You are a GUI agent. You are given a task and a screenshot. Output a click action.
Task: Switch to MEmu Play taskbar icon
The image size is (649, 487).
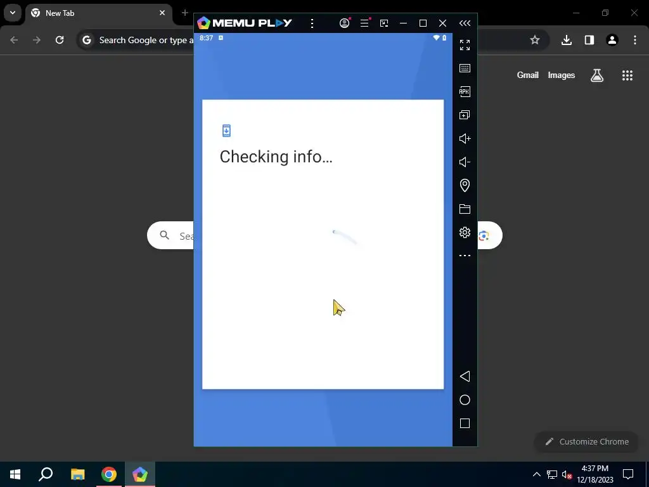(140, 474)
